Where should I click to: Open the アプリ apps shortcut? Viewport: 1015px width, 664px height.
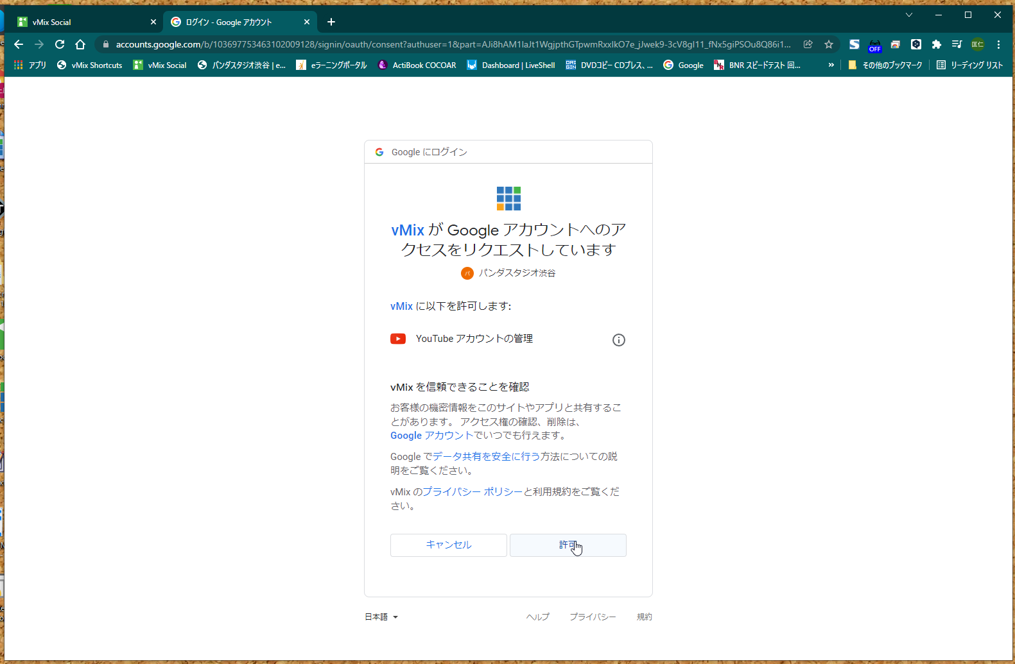click(30, 65)
